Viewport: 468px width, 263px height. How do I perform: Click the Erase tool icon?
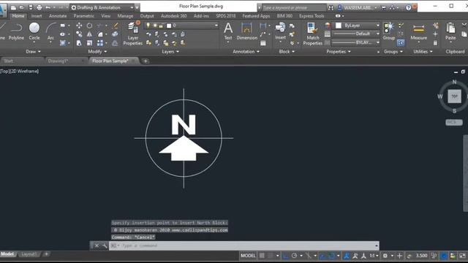[x=115, y=26]
